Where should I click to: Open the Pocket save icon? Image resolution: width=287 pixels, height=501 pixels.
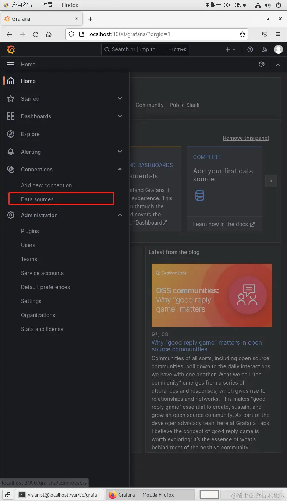pos(265,34)
